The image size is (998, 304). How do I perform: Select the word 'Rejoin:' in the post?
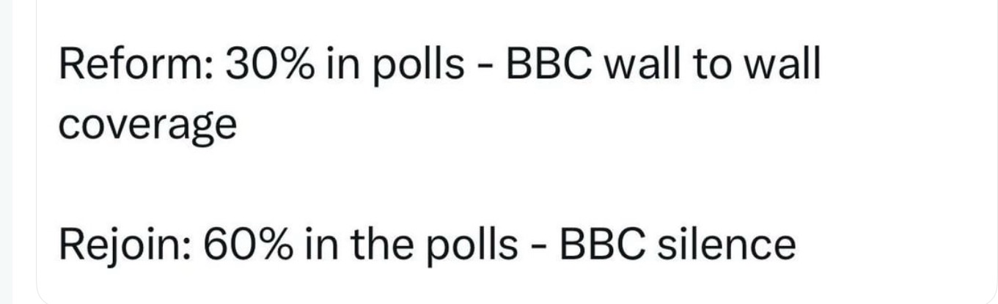[124, 245]
